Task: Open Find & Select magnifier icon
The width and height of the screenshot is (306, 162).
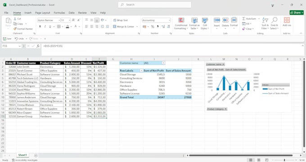Action: tap(274, 20)
